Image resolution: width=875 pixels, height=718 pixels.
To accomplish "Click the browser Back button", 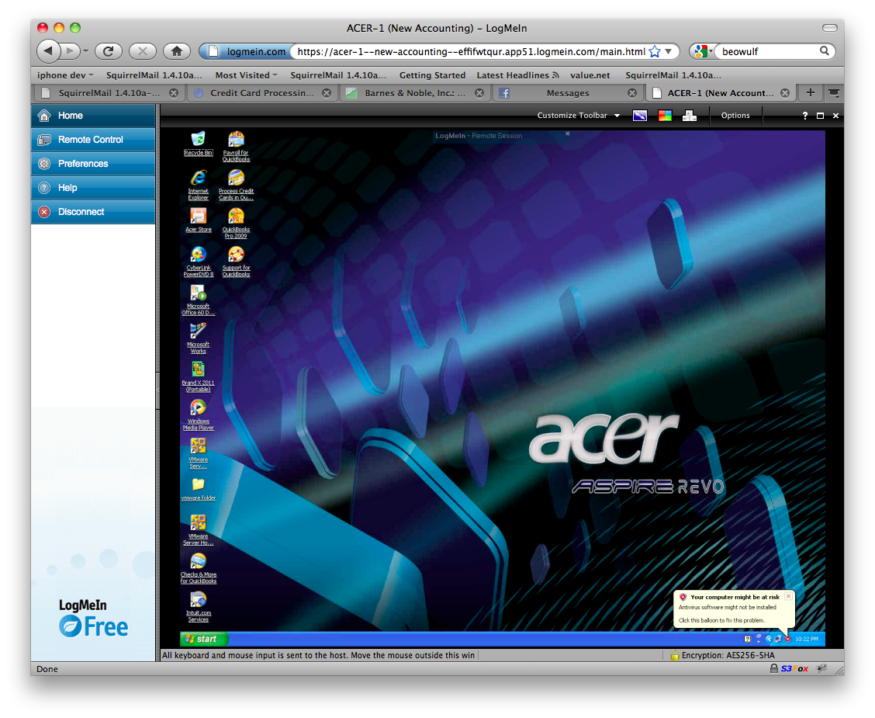I will (49, 50).
